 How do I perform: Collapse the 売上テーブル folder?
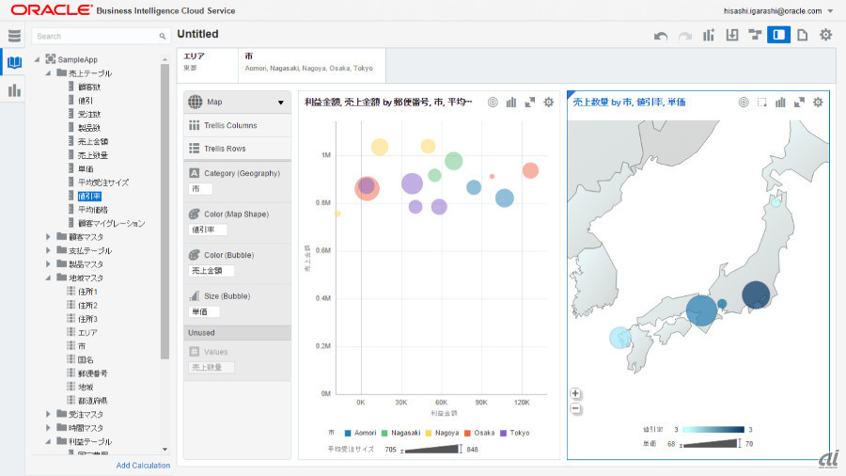(x=49, y=73)
